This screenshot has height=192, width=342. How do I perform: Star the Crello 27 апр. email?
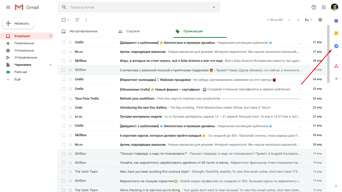70,42
